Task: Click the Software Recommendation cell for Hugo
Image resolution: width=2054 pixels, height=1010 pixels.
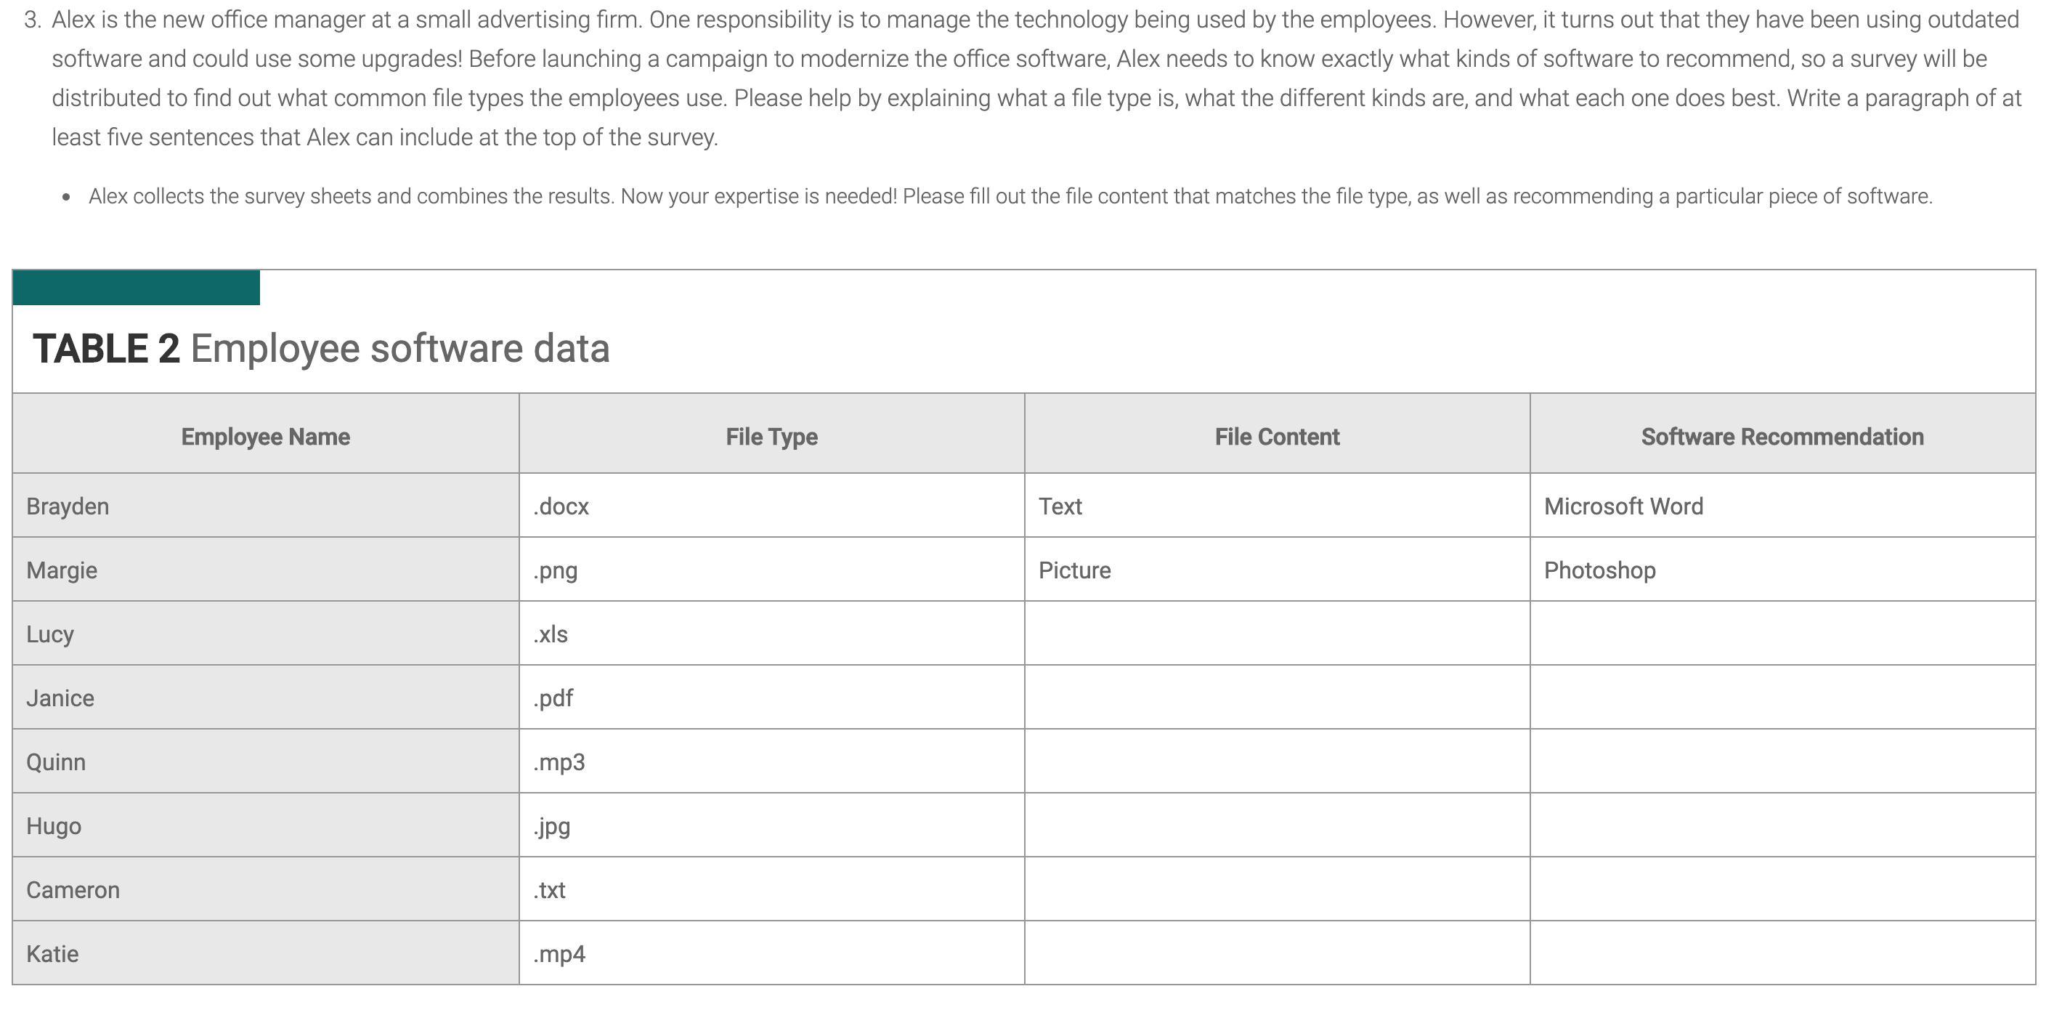Action: click(x=1782, y=825)
